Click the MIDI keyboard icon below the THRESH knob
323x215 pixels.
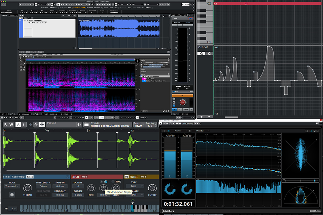[12, 195]
